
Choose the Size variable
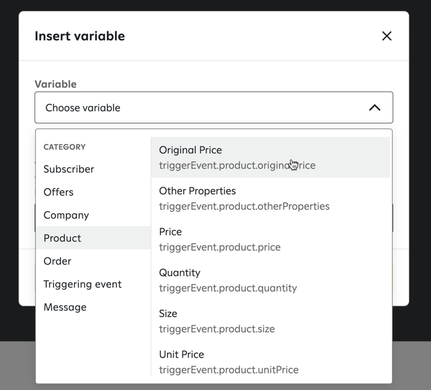271,321
